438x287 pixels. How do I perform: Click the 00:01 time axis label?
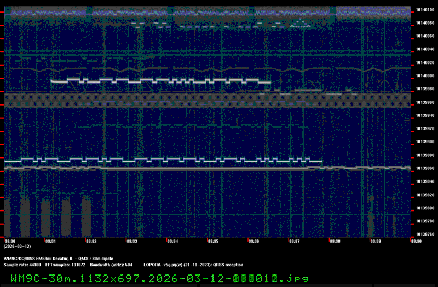(50, 241)
